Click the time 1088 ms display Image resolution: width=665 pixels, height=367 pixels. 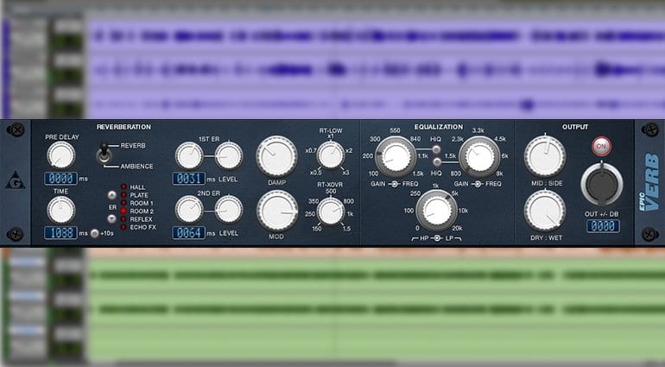(x=60, y=233)
